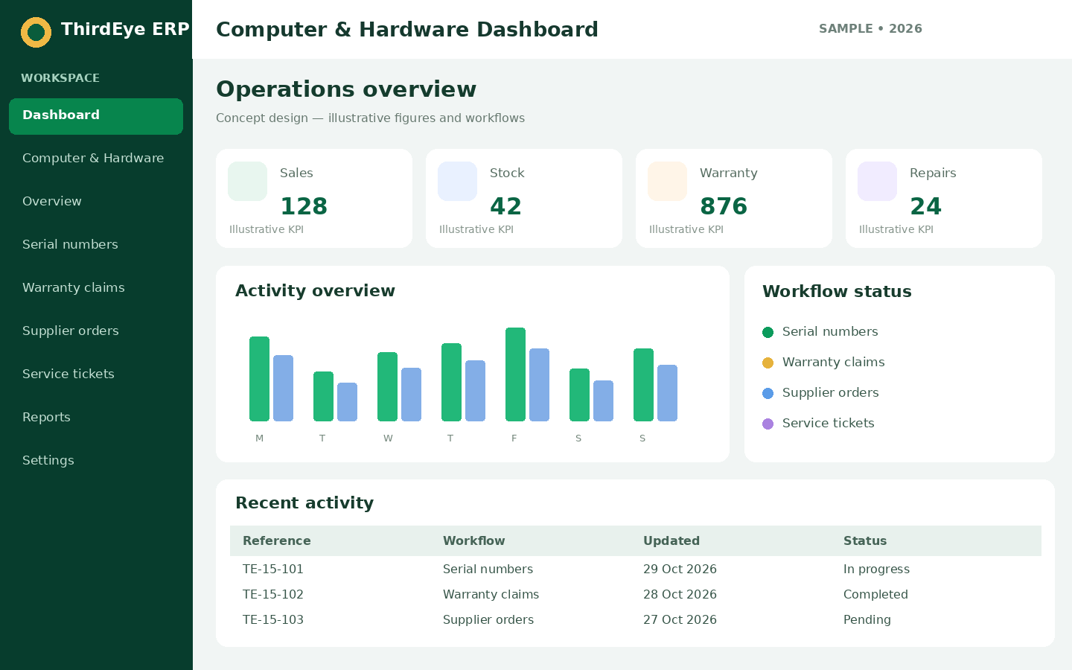Click the In progress status cell

(x=876, y=569)
